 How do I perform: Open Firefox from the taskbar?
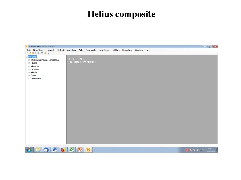(63, 150)
